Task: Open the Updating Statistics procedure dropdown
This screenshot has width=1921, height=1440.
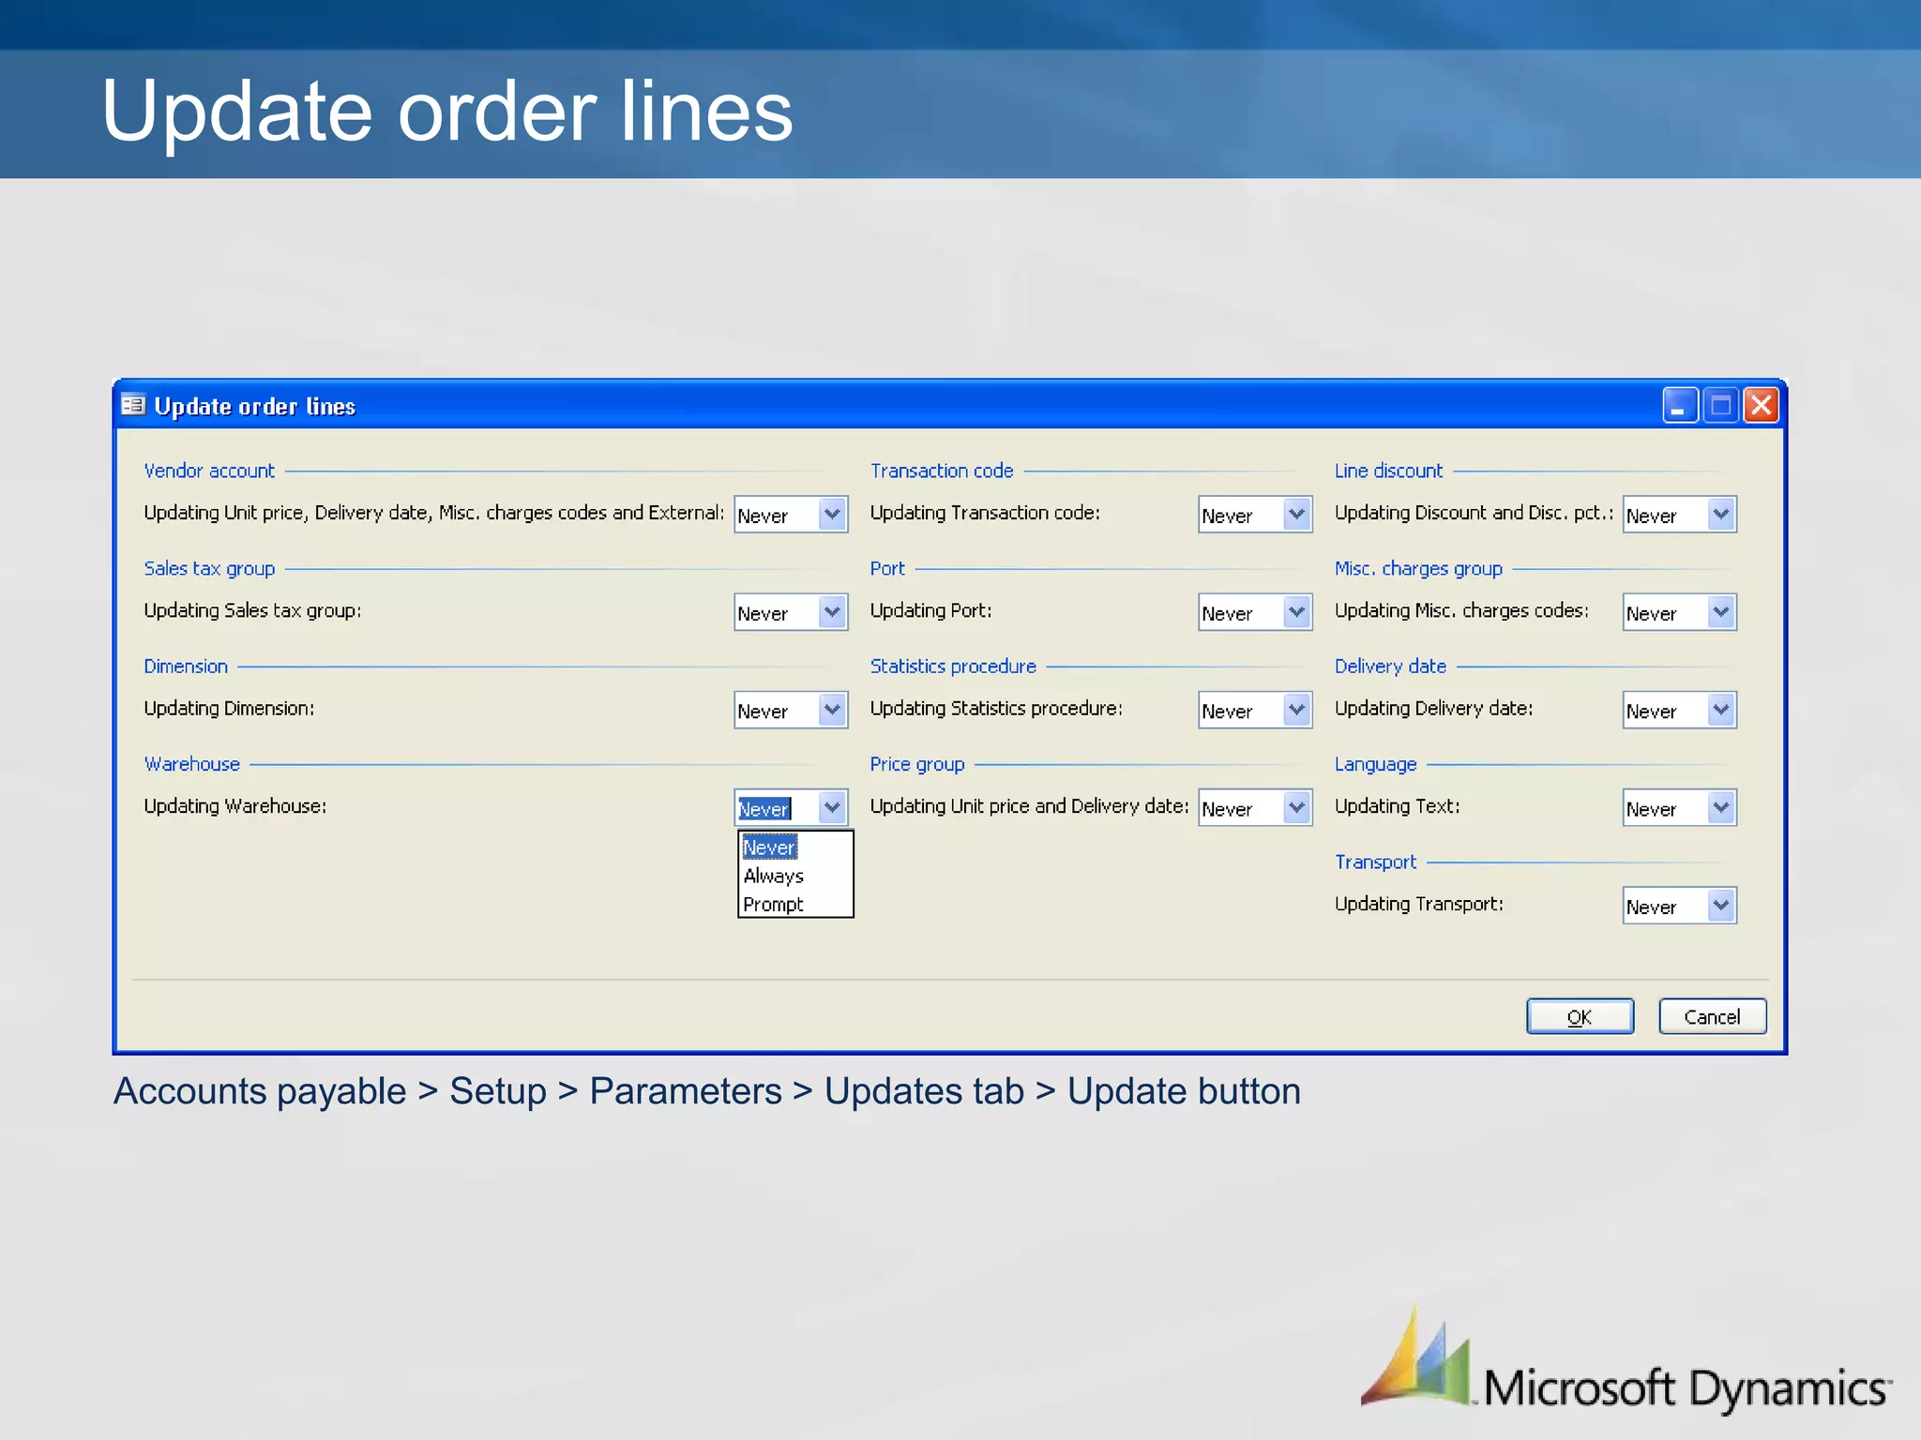Action: 1296,710
